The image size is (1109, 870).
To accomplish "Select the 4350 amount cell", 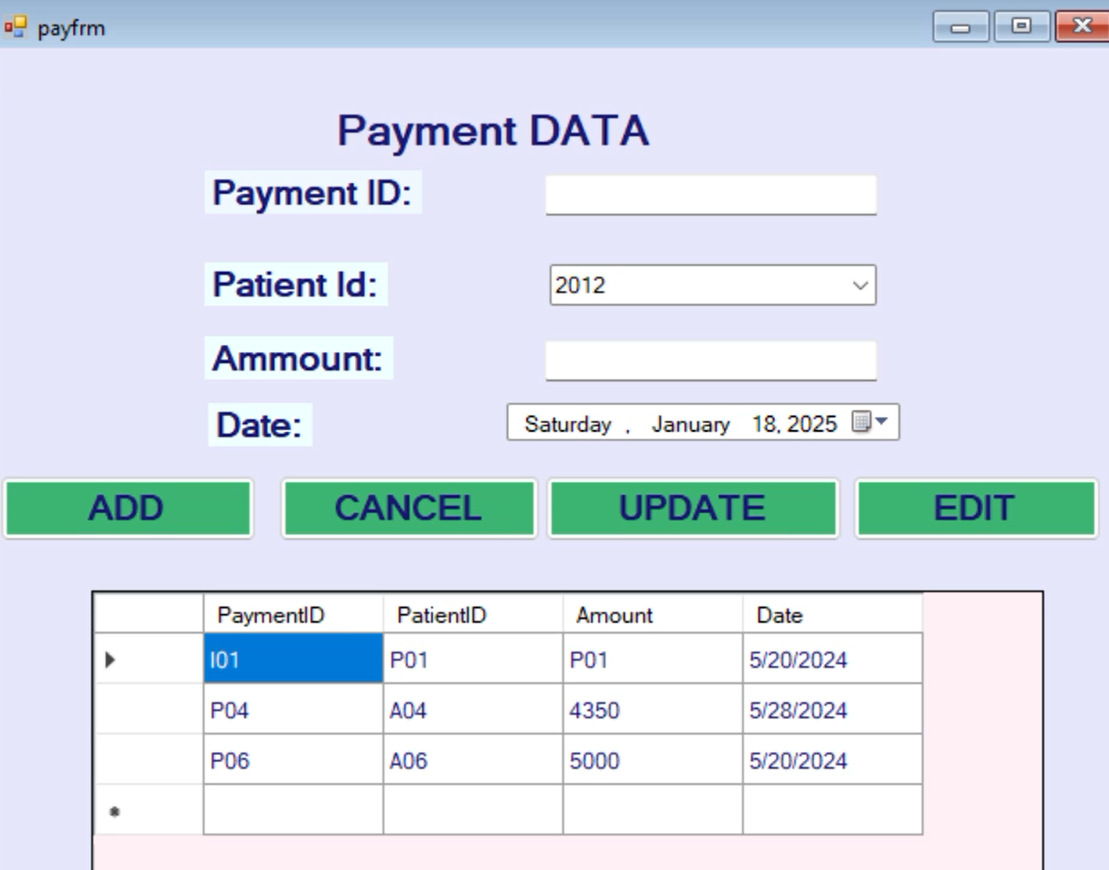I will (652, 709).
